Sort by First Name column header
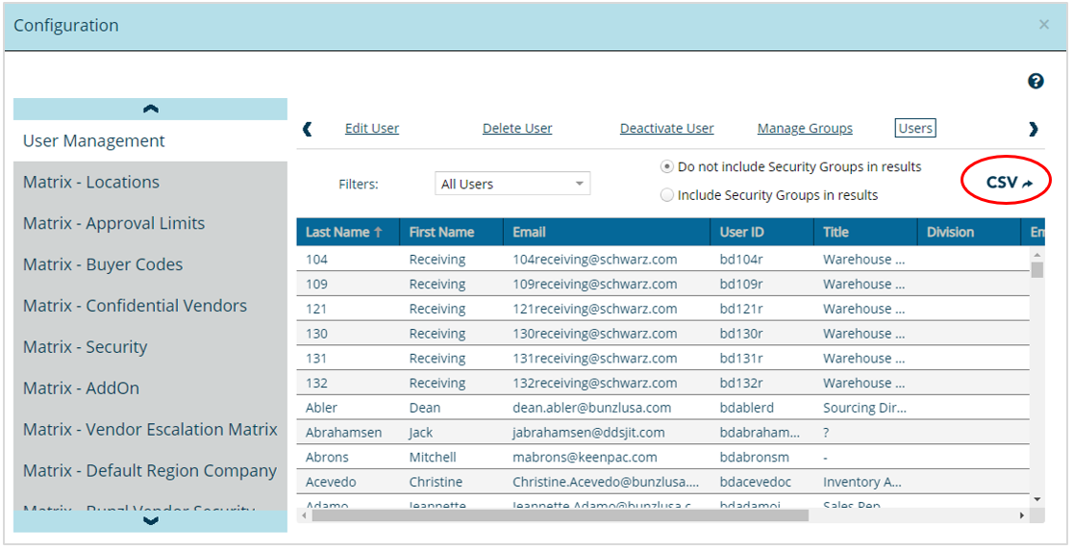Image resolution: width=1073 pixels, height=550 pixels. coord(452,232)
